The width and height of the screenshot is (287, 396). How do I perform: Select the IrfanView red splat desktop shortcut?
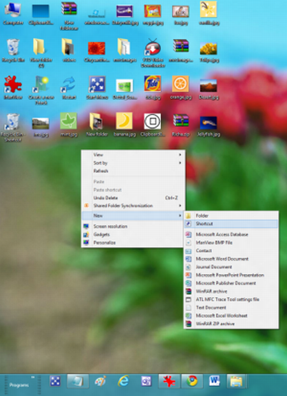point(13,88)
